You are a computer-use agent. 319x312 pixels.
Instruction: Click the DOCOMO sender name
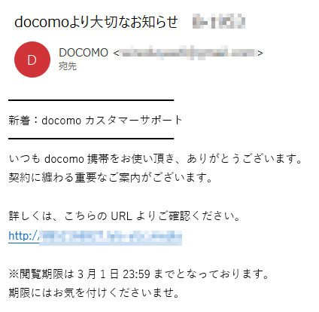click(x=84, y=53)
